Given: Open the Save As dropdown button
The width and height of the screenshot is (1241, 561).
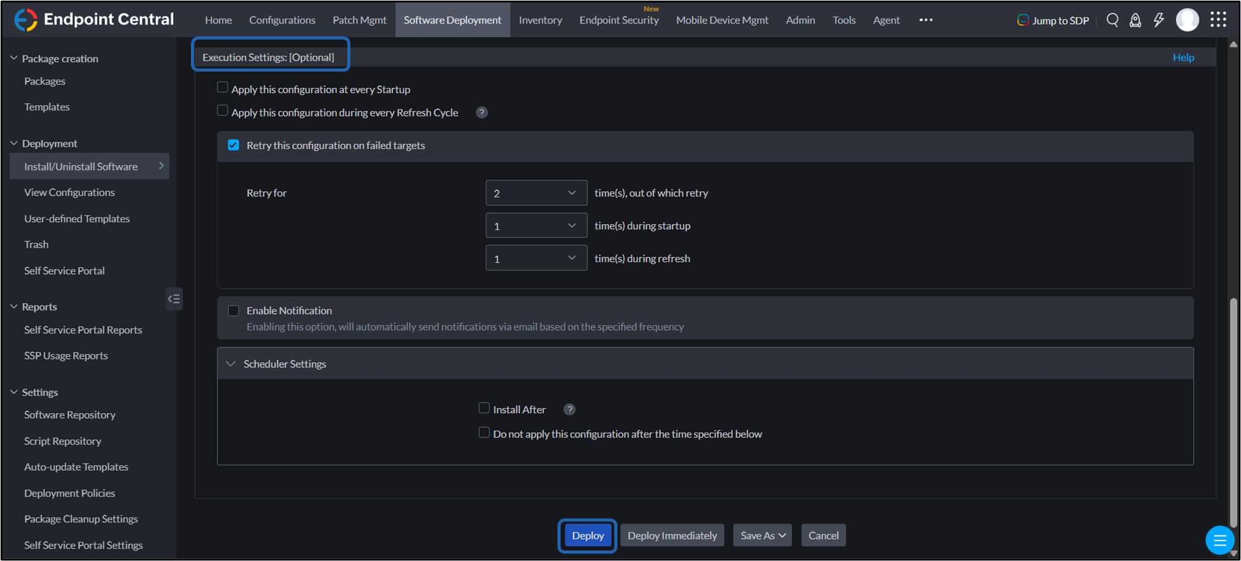Looking at the screenshot, I should (763, 536).
